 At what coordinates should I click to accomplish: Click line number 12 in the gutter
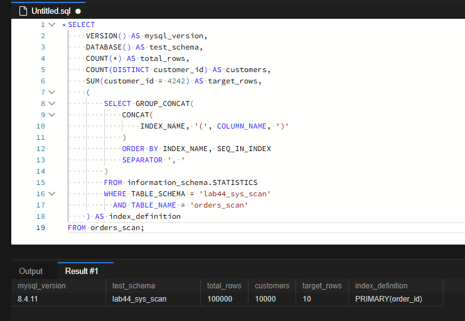pyautogui.click(x=41, y=149)
